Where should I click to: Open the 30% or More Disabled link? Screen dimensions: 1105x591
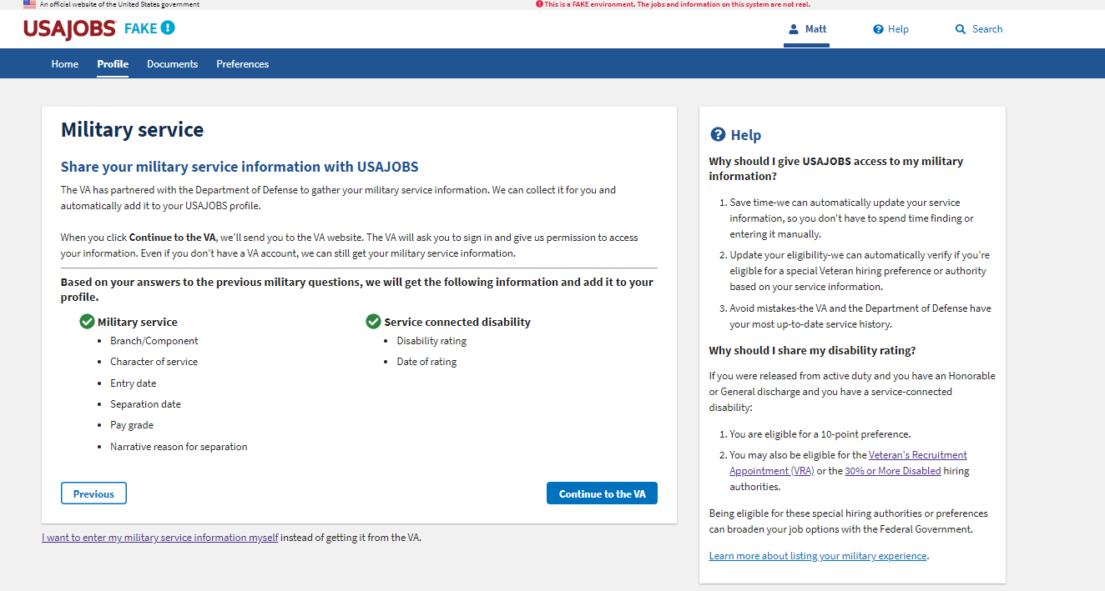[893, 471]
